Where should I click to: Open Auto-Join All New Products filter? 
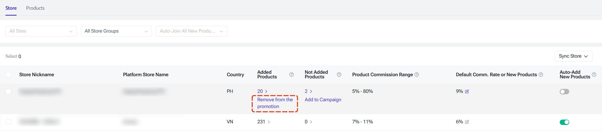tap(191, 31)
